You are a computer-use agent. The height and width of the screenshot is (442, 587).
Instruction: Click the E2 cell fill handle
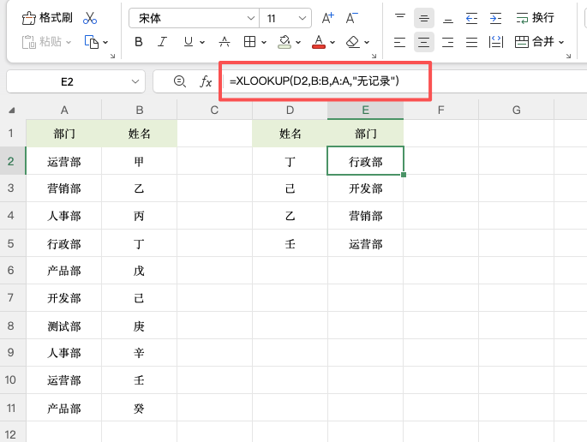404,175
